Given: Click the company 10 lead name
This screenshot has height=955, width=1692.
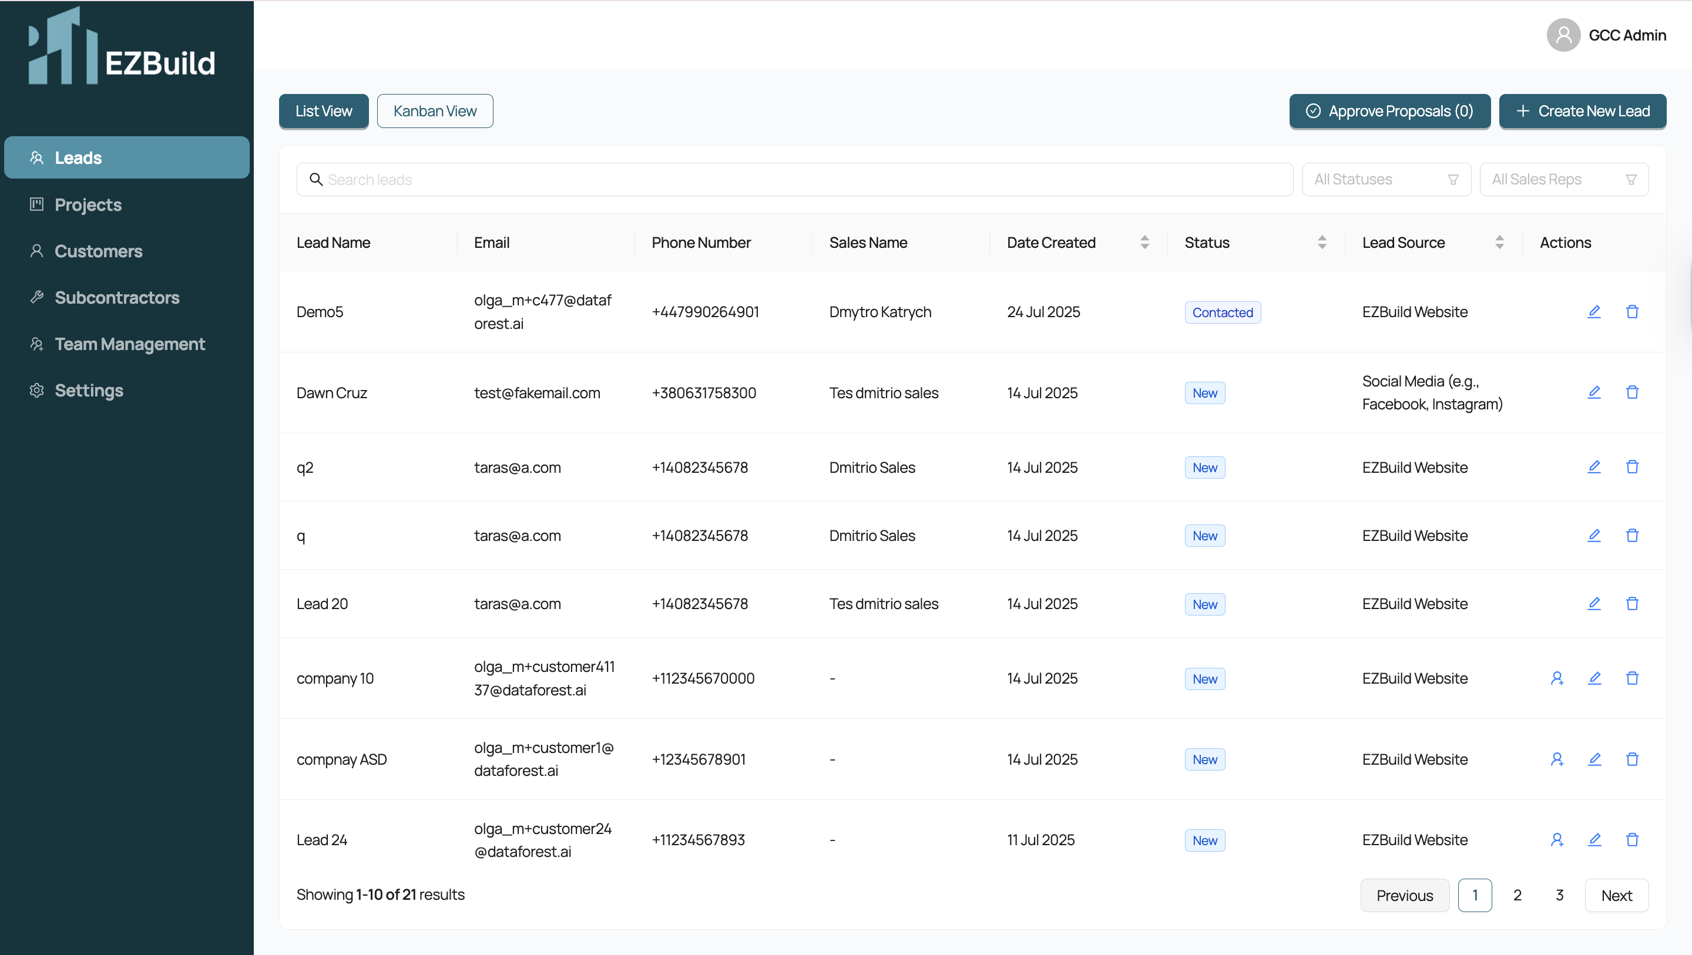Looking at the screenshot, I should [x=335, y=678].
